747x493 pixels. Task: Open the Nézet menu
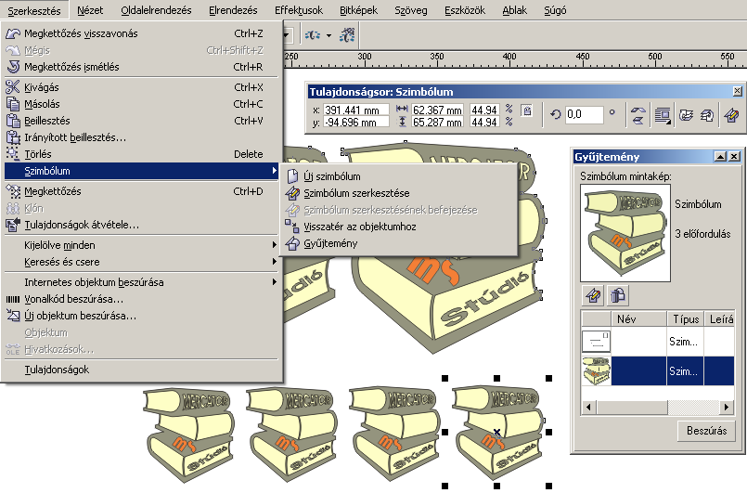(90, 10)
